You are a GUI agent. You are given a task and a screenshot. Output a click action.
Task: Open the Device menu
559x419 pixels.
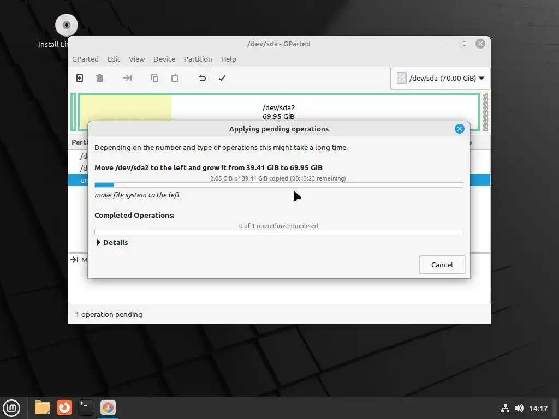[x=164, y=59]
